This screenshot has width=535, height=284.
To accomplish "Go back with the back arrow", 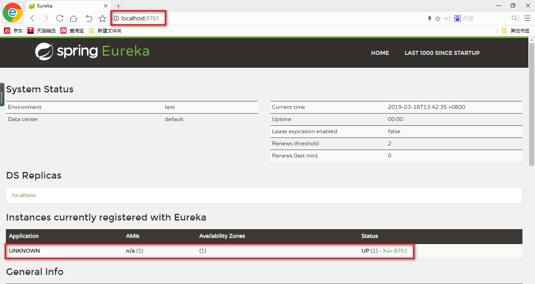I will click(33, 18).
